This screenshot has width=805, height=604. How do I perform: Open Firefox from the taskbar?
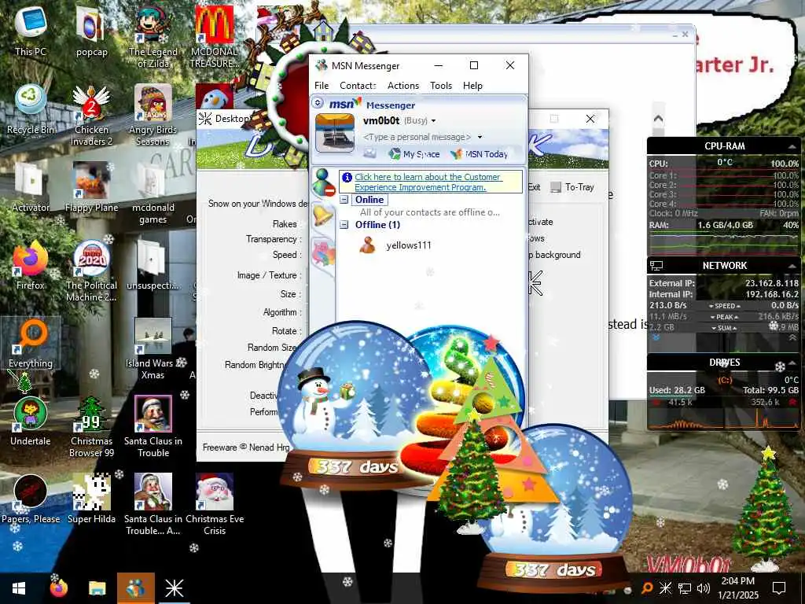(x=58, y=588)
